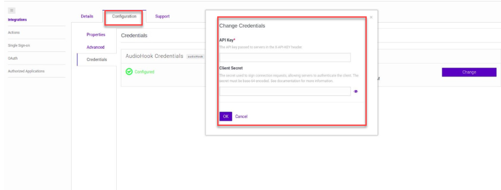Go to Single Sign-on section
The image size is (501, 190).
(x=19, y=45)
